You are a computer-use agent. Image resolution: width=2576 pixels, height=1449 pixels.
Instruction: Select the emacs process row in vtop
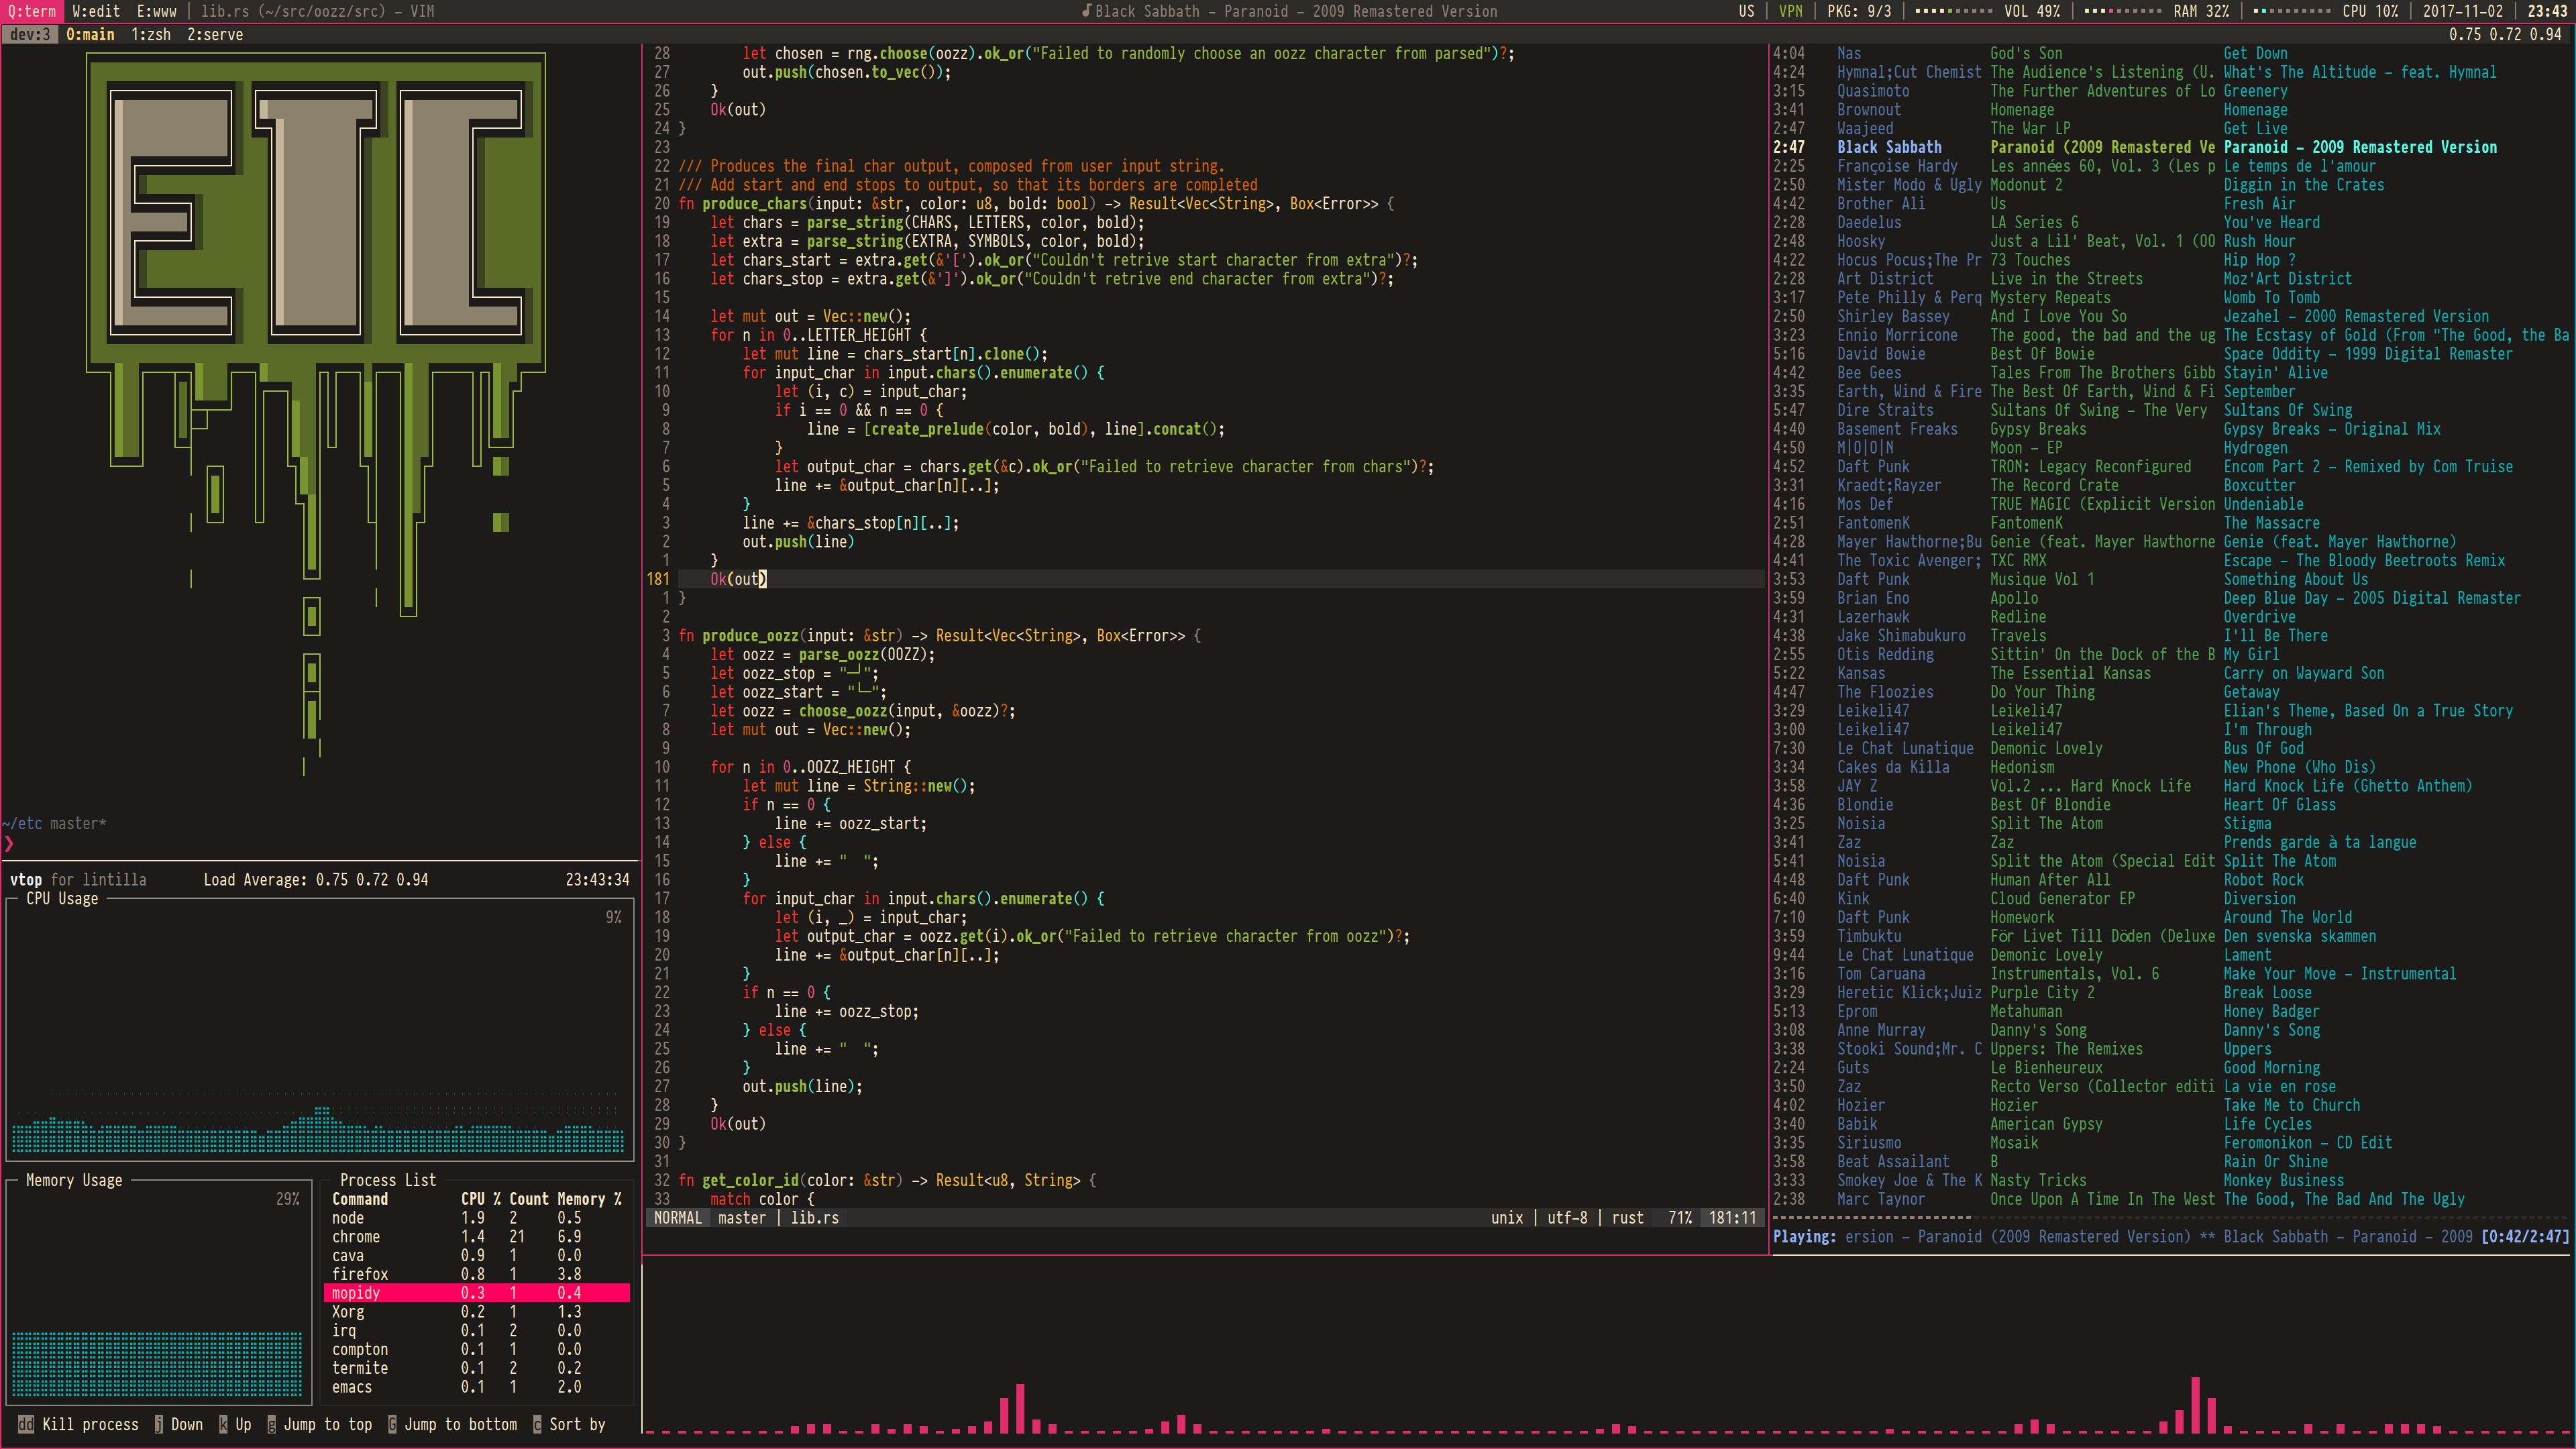pos(477,1387)
